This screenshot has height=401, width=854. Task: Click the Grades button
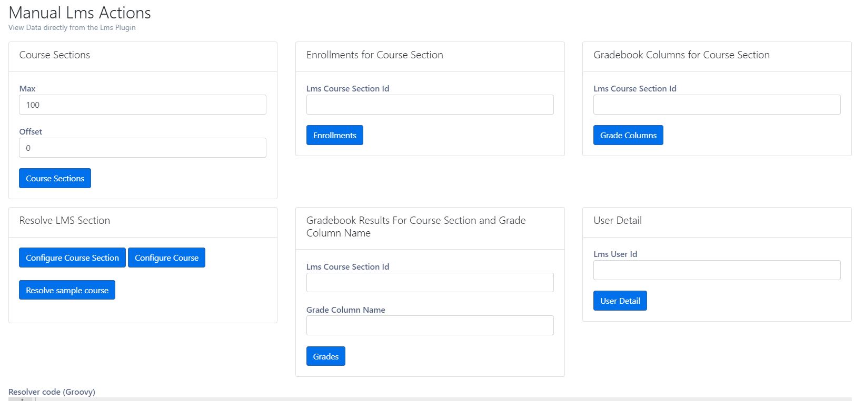[325, 356]
